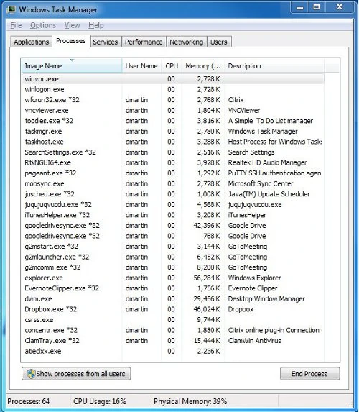359x412 pixels.
Task: Select the RtkNGUI64.exe process
Action: (172, 162)
